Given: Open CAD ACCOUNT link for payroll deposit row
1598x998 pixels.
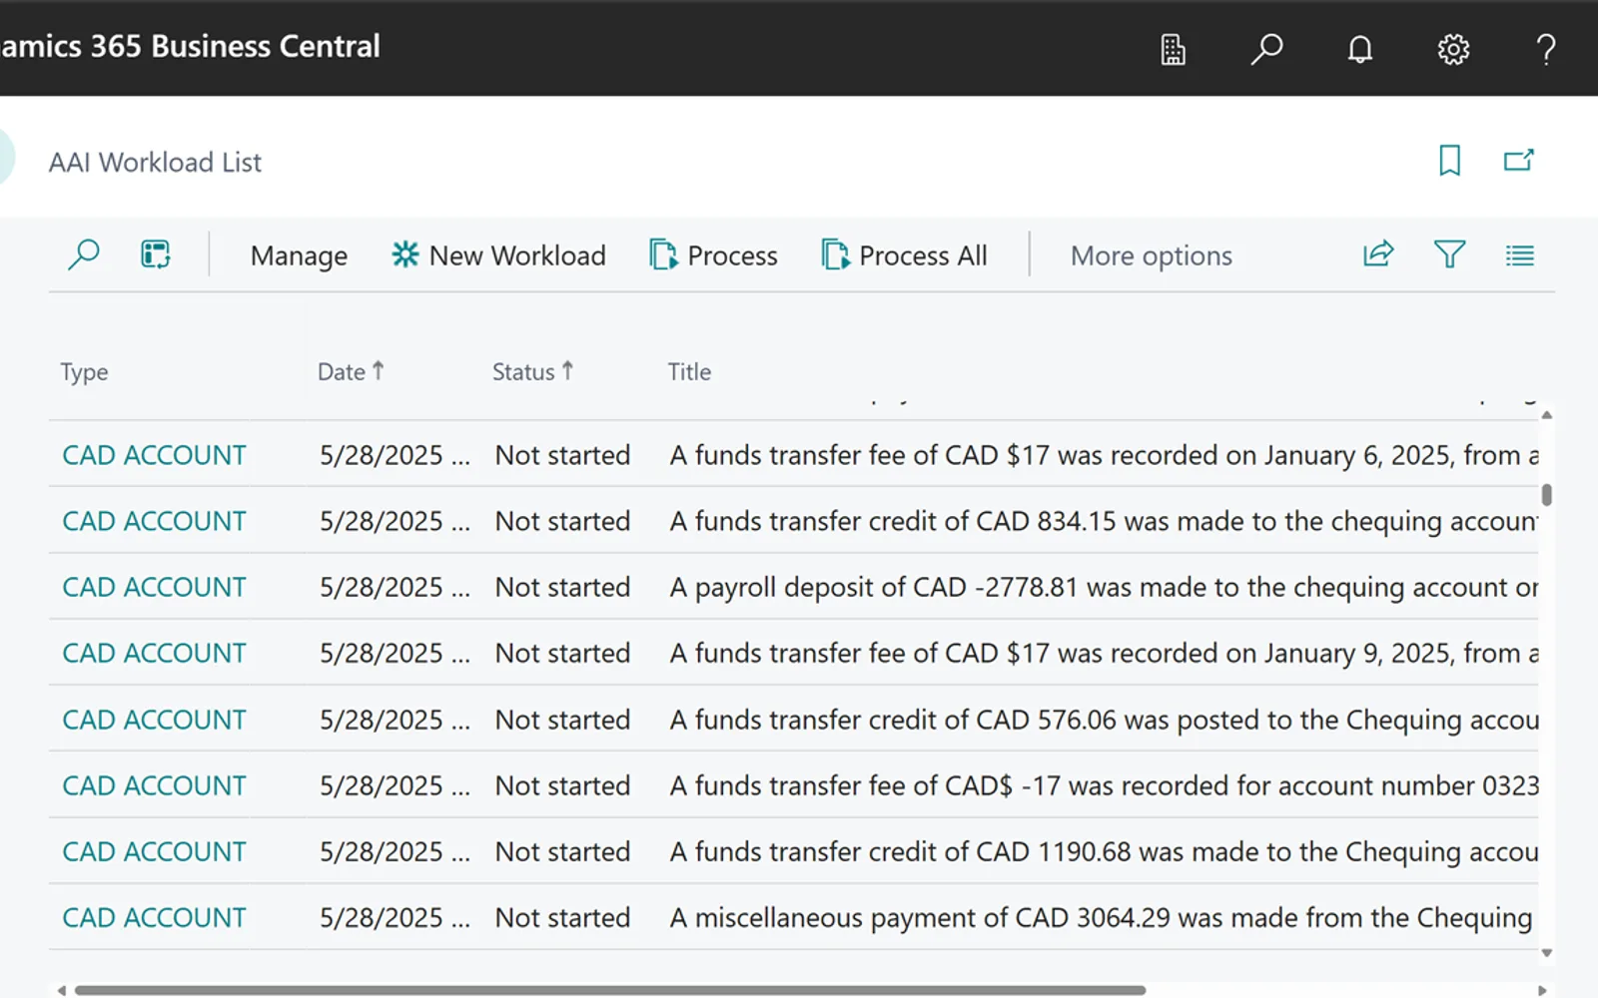Looking at the screenshot, I should pyautogui.click(x=154, y=587).
